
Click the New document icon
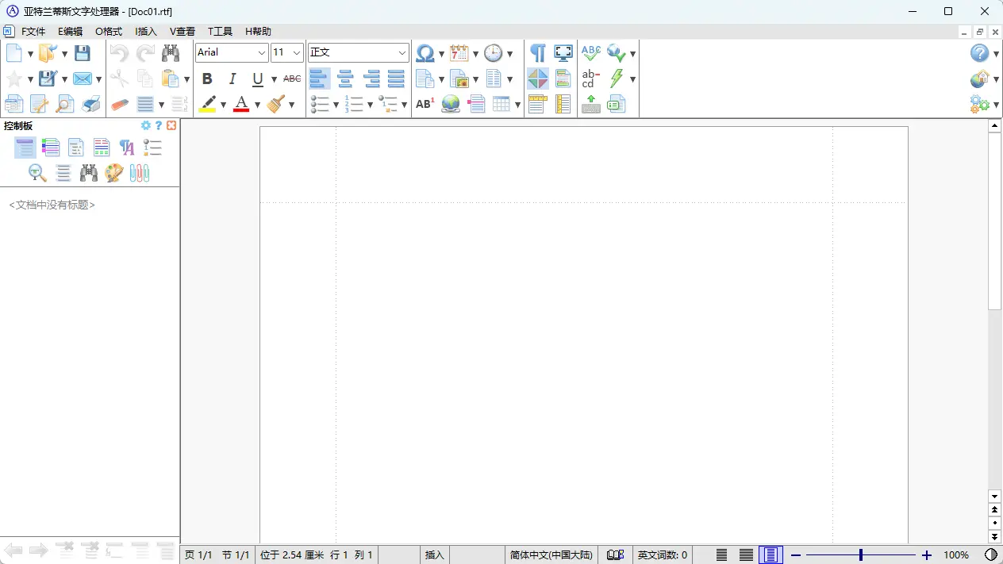coord(14,53)
